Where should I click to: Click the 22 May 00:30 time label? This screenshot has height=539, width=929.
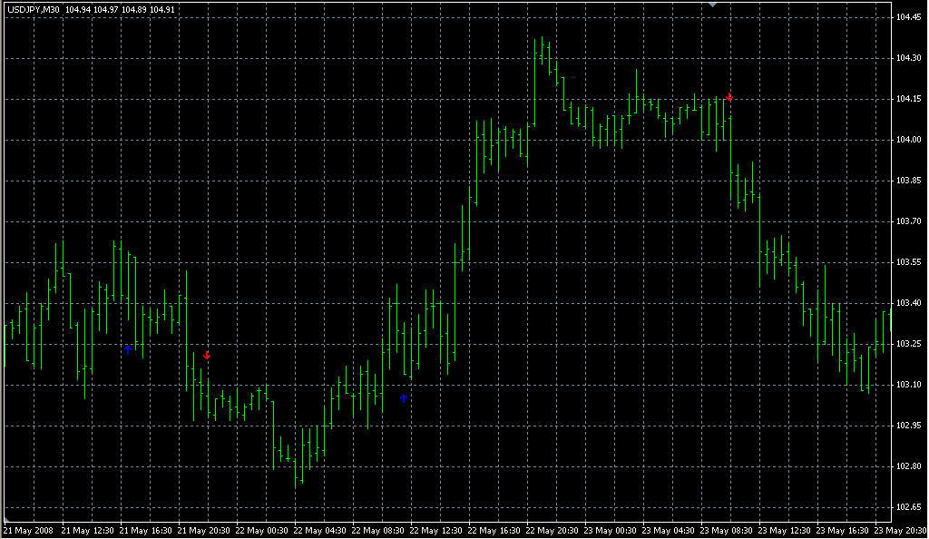pos(262,531)
